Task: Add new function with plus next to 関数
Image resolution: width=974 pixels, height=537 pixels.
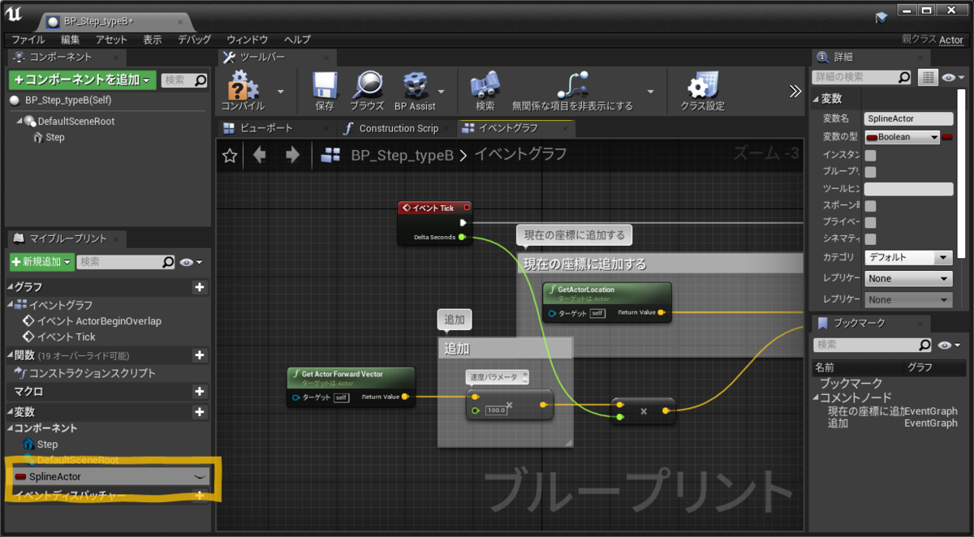Action: [x=199, y=355]
